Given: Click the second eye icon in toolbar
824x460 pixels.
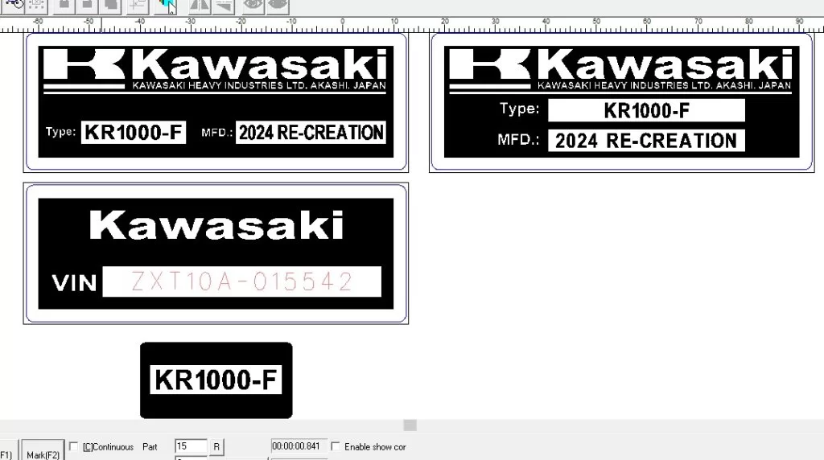Looking at the screenshot, I should [278, 6].
